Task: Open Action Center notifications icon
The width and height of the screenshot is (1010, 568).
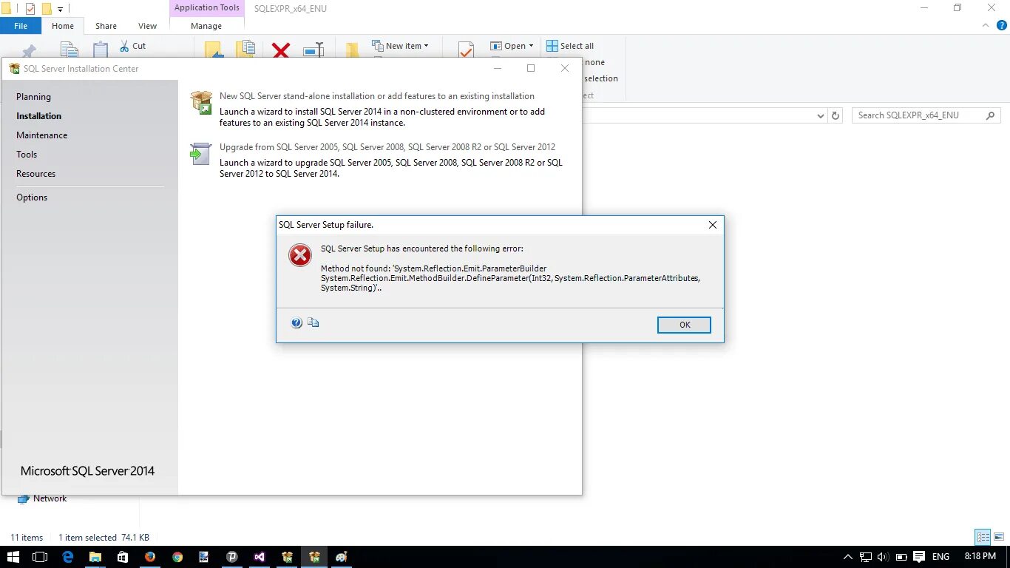Action: [919, 557]
